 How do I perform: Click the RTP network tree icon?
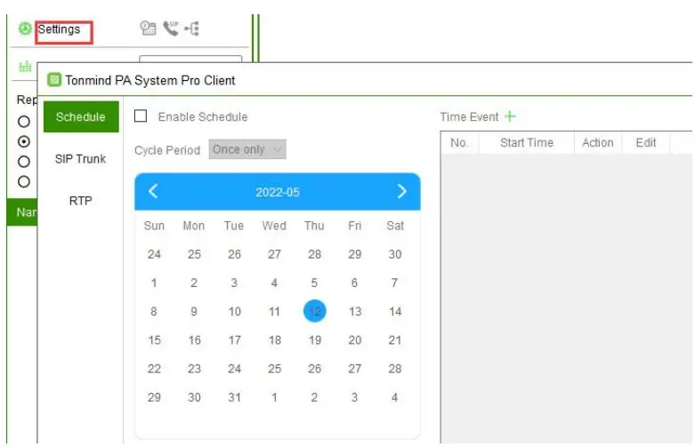point(192,28)
